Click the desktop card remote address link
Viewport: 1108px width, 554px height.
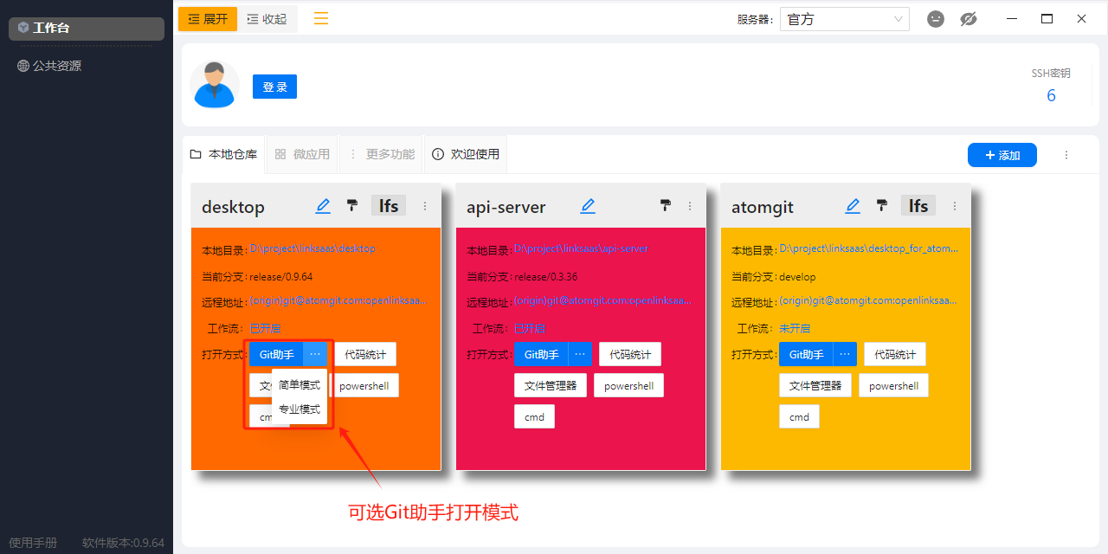338,300
